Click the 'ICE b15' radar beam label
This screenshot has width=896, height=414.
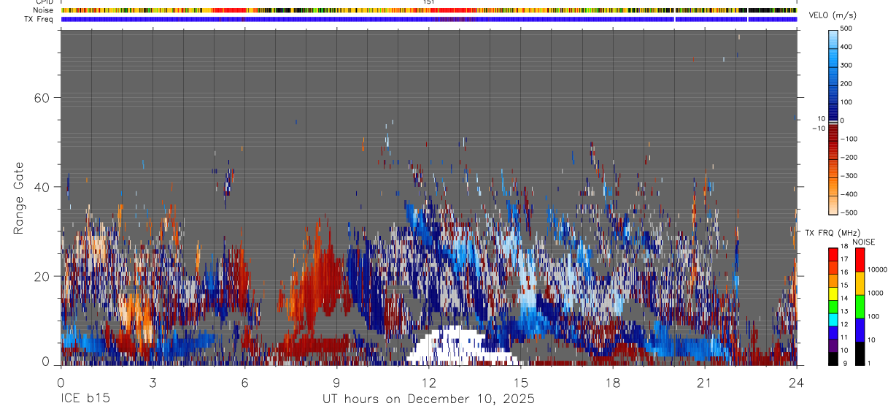85,399
